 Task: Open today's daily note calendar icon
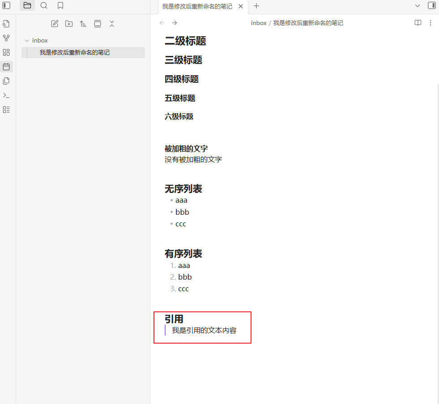point(6,67)
